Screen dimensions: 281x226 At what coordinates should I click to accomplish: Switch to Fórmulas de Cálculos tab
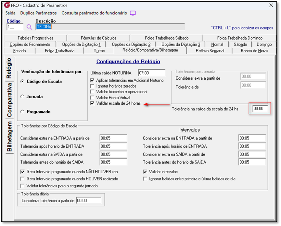pos(98,38)
